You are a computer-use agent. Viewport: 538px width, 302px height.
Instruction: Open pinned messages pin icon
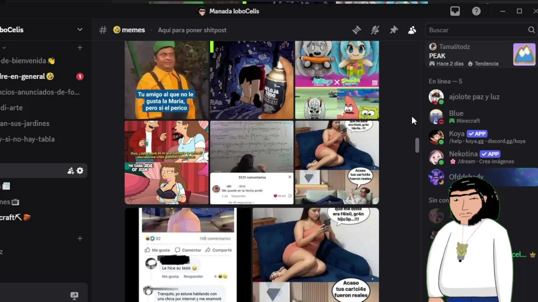click(x=394, y=30)
